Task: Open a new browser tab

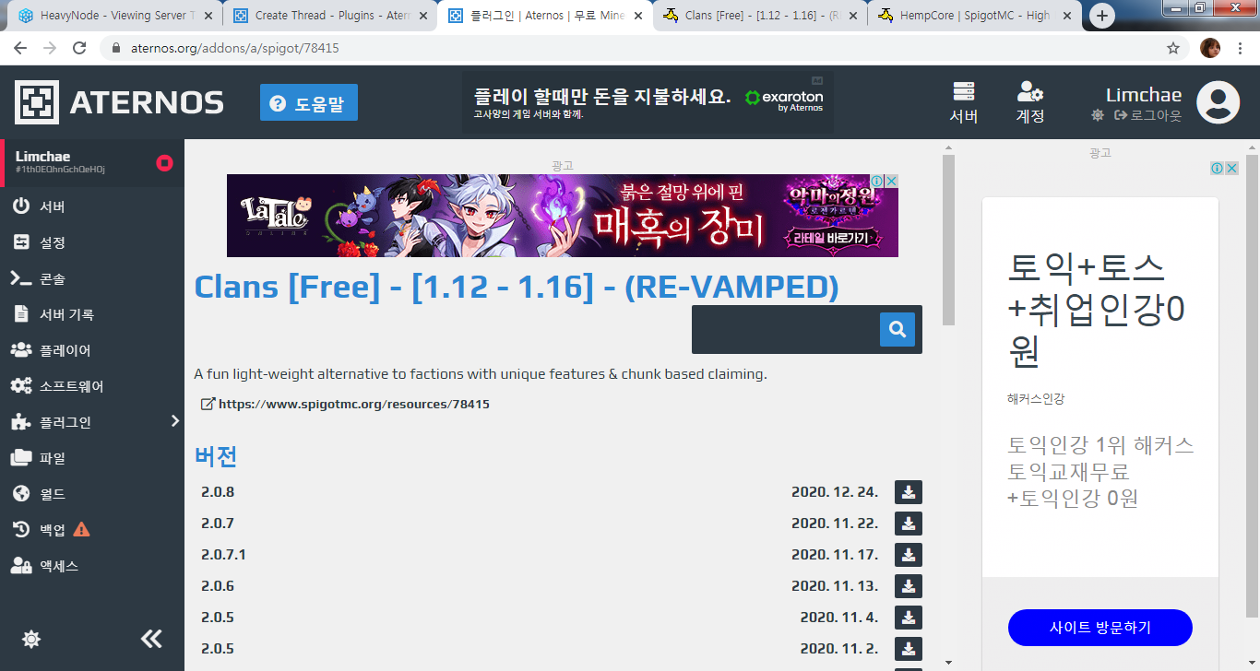Action: 1102,16
